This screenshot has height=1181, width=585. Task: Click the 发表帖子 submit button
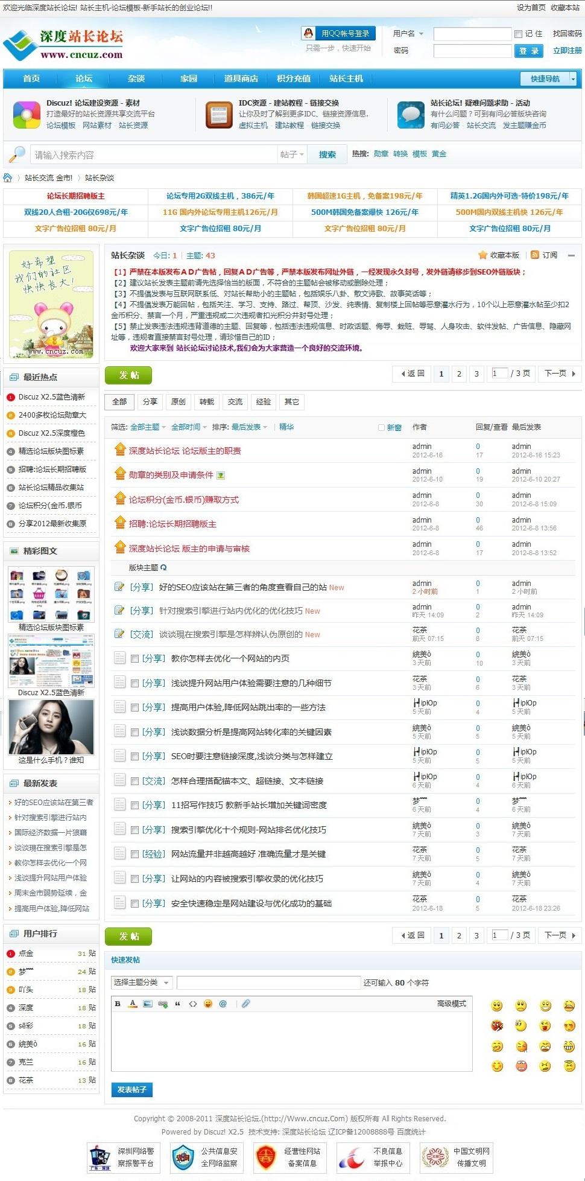[132, 1089]
